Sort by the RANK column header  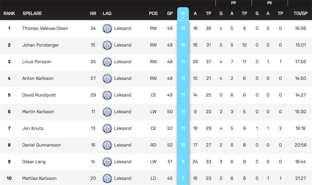coord(9,14)
